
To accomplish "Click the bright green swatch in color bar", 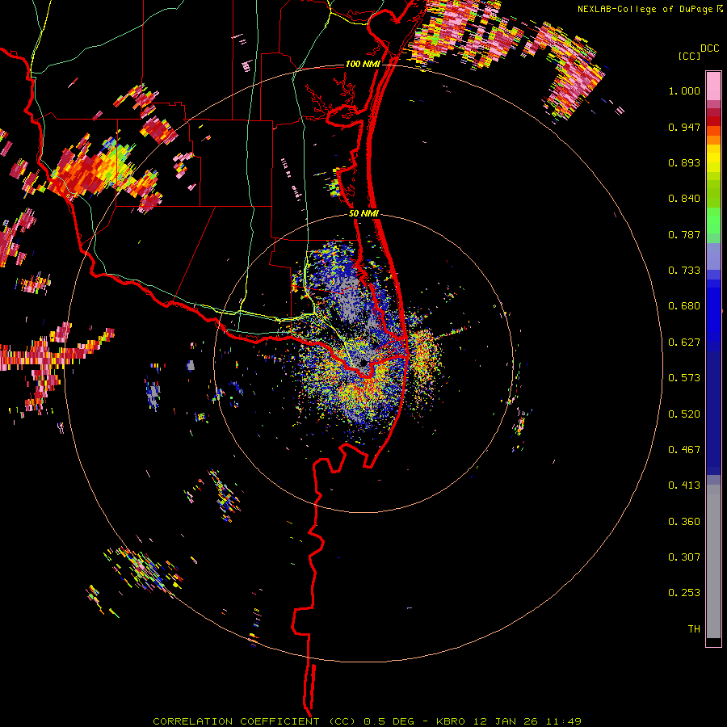I will tap(713, 221).
